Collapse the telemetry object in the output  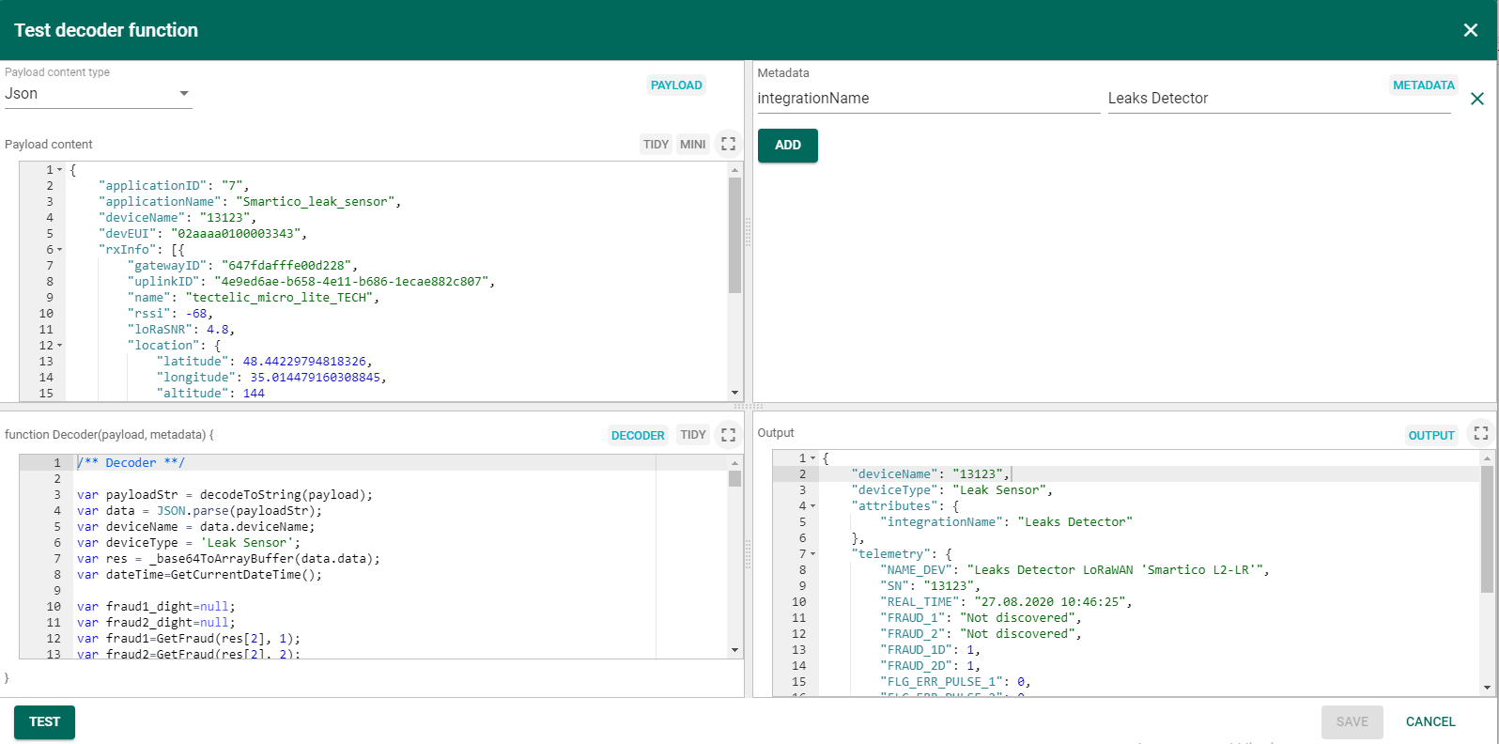(x=813, y=554)
